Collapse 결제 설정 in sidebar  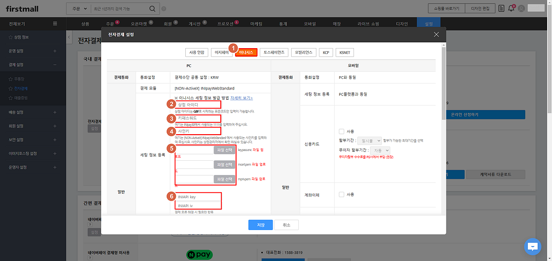pos(55,64)
